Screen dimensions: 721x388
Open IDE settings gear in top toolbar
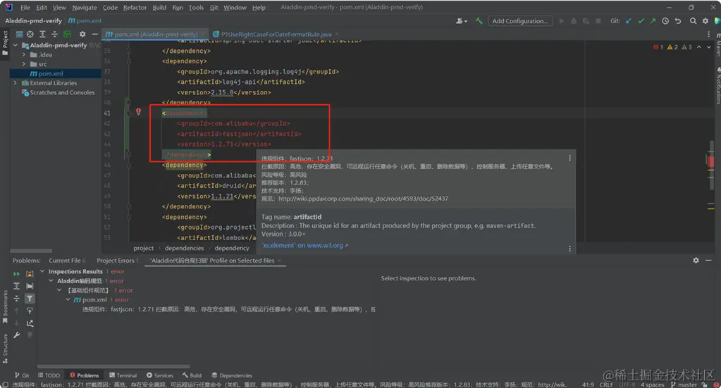point(705,21)
